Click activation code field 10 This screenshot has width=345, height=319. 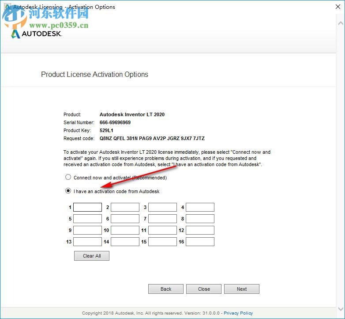pyautogui.click(x=125, y=230)
